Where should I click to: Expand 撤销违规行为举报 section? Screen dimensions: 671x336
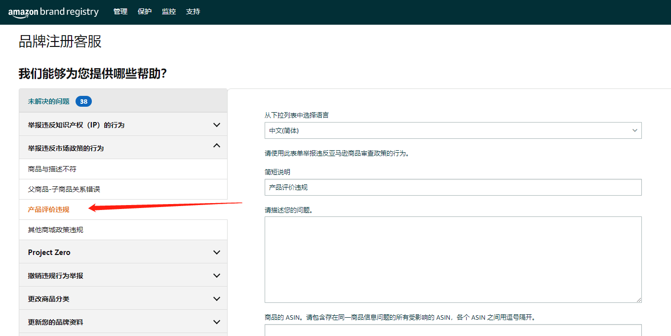(123, 275)
